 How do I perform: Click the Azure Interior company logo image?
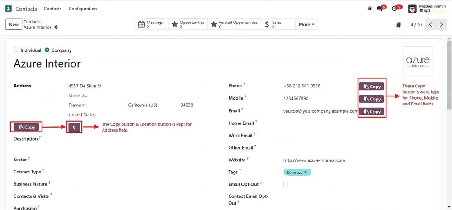(x=418, y=61)
